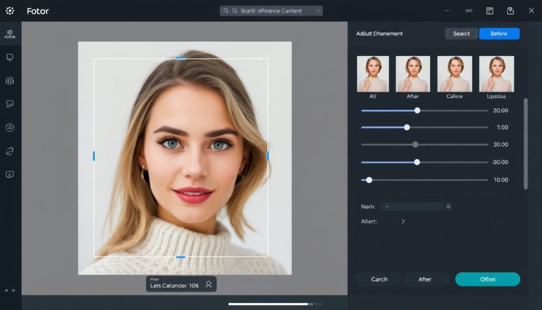Switch to the Before view
Screen dimensions: 542x310
click(499, 33)
